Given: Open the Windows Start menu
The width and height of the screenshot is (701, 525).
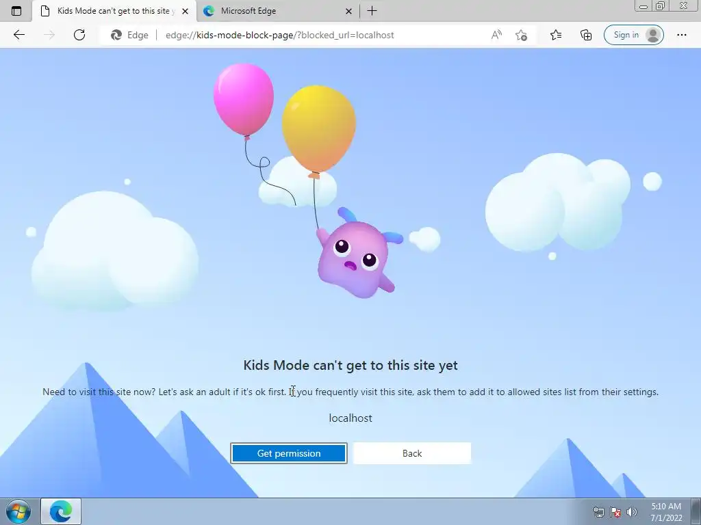Looking at the screenshot, I should [x=18, y=511].
